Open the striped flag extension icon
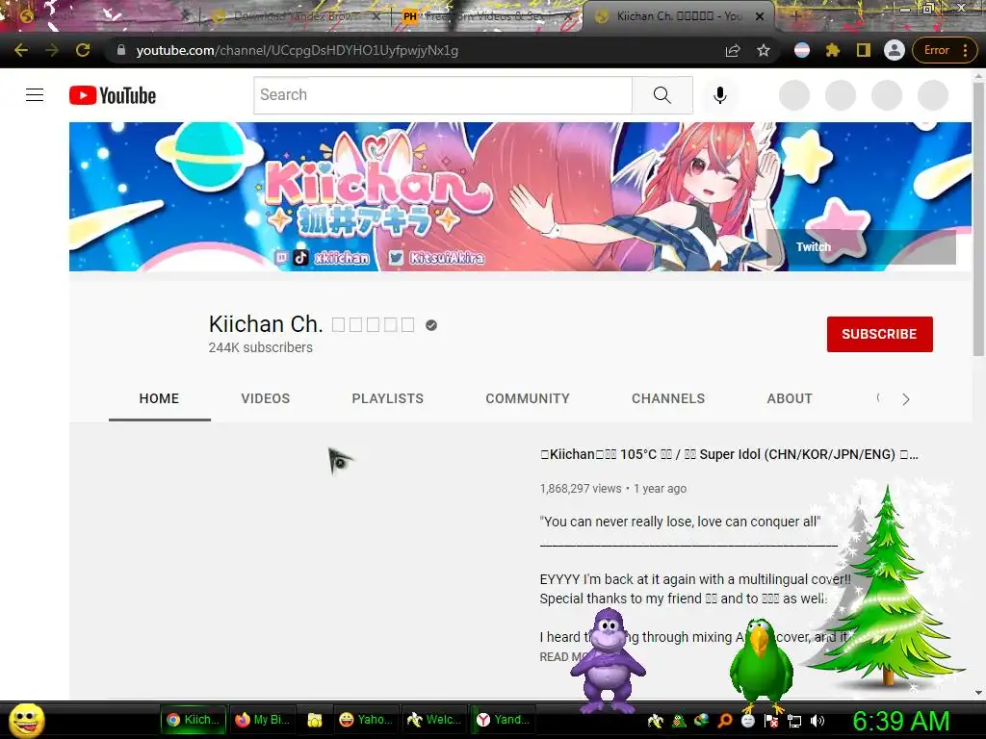Screen dimensions: 986x739 point(802,50)
